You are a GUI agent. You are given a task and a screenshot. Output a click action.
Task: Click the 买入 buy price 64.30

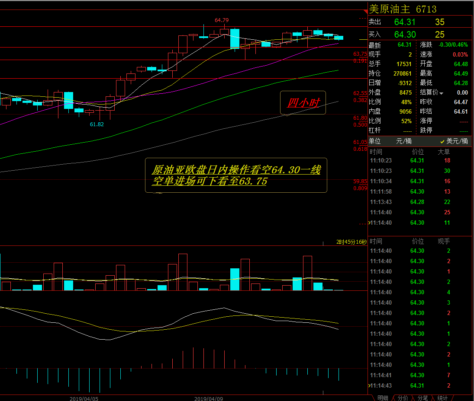click(405, 35)
